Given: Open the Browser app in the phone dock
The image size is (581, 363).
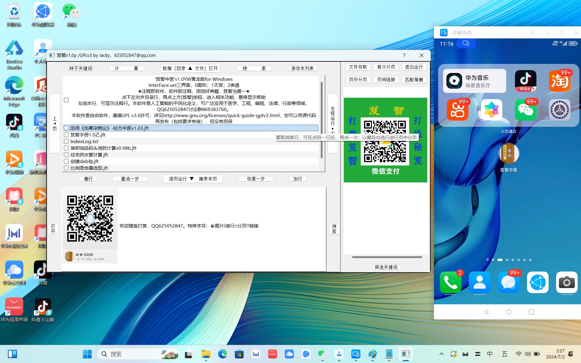Looking at the screenshot, I should coord(537,282).
